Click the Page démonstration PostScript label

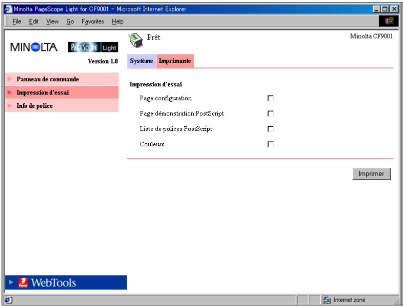(x=182, y=113)
